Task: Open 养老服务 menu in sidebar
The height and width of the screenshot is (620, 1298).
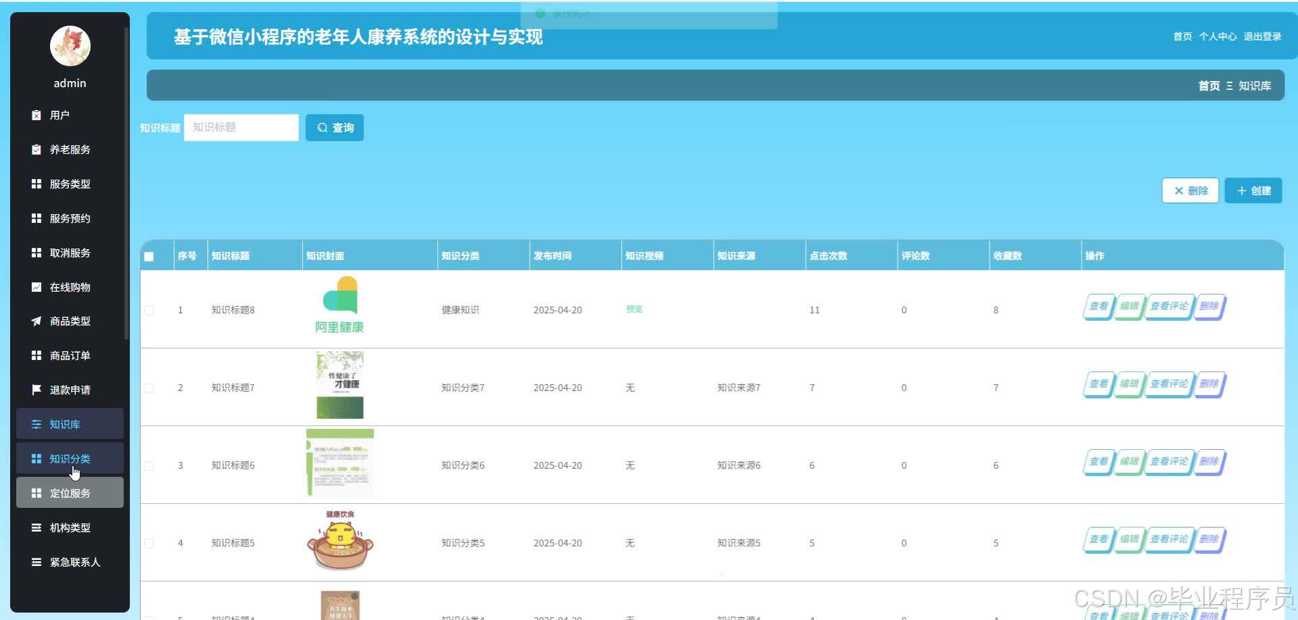Action: point(70,150)
